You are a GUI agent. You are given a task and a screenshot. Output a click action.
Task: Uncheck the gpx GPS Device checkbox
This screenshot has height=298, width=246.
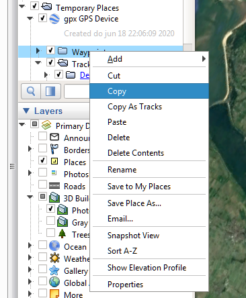coord(42,18)
